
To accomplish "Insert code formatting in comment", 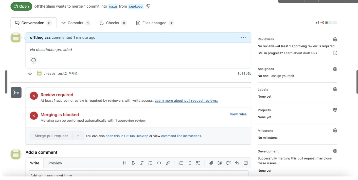I will 159,163.
